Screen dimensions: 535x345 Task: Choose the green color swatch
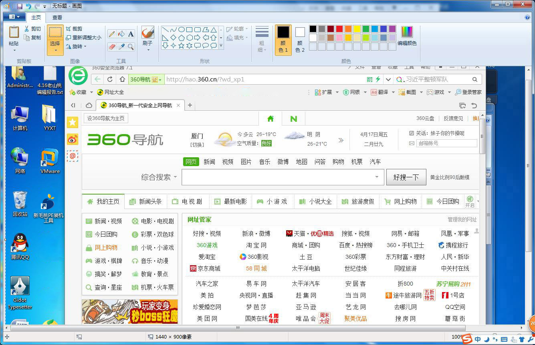click(366, 29)
